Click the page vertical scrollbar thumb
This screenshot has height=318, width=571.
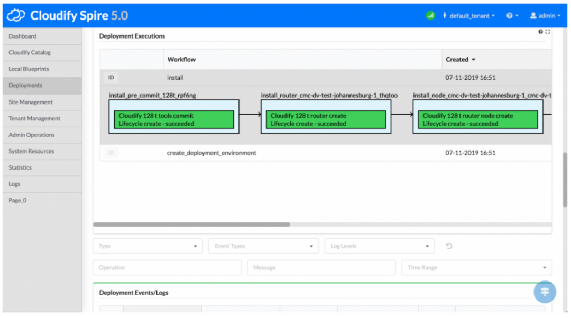click(565, 180)
